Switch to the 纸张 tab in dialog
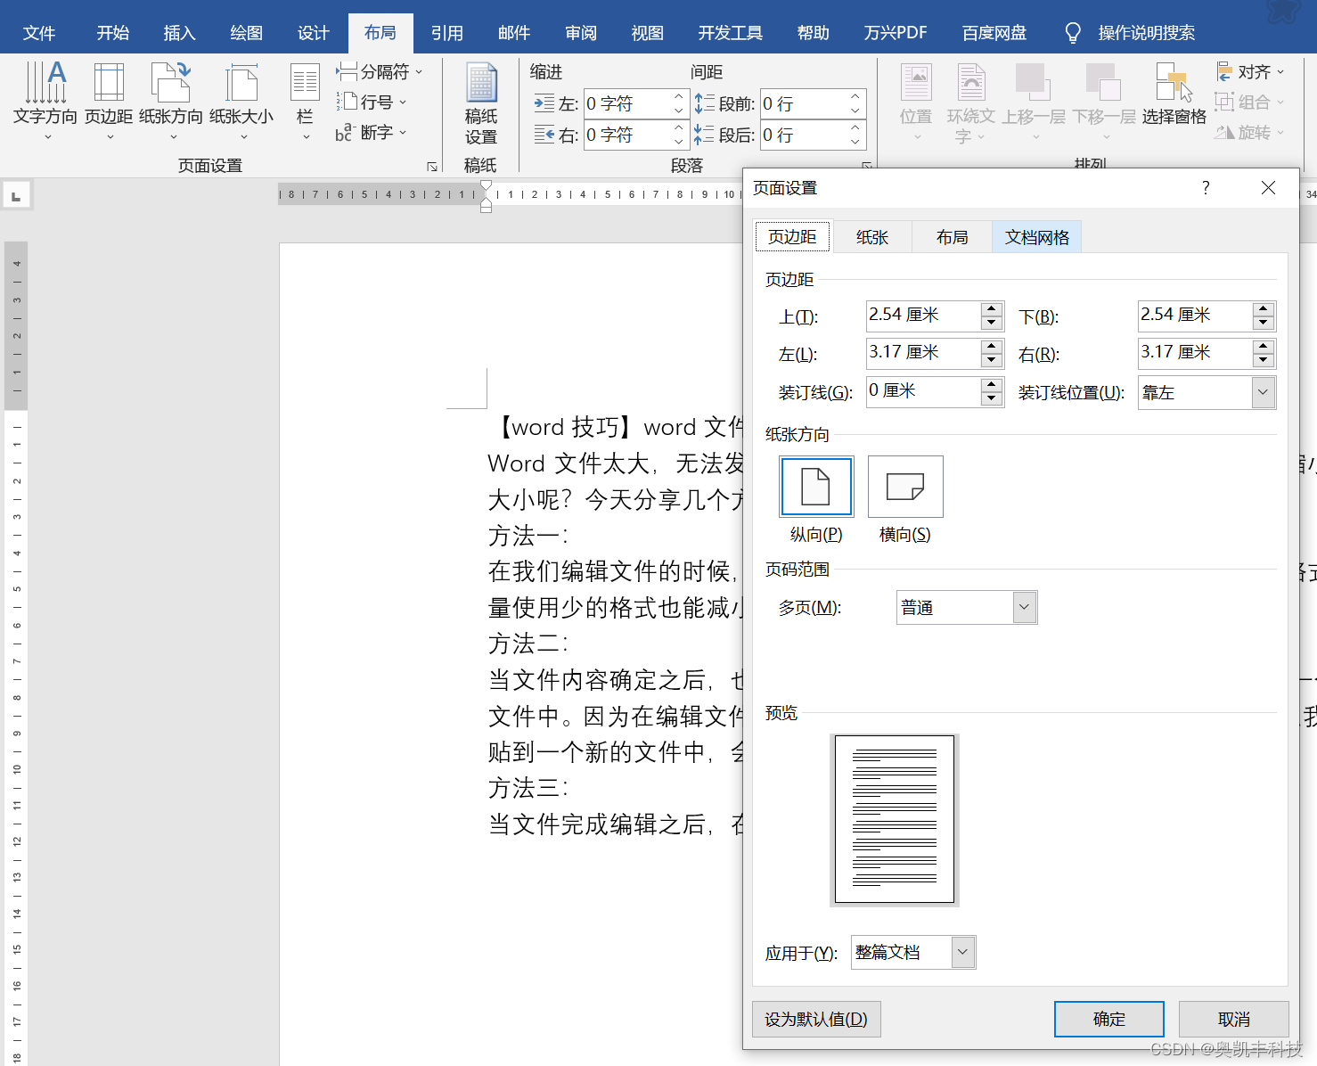 tap(872, 237)
